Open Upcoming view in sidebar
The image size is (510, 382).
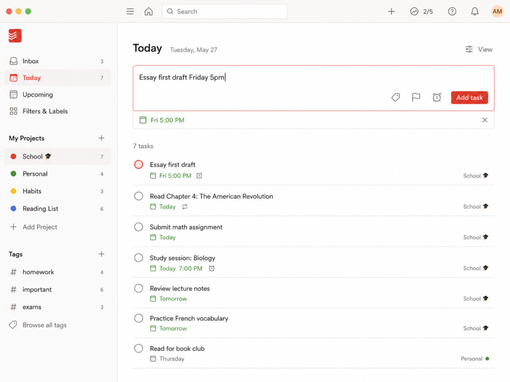click(58, 95)
